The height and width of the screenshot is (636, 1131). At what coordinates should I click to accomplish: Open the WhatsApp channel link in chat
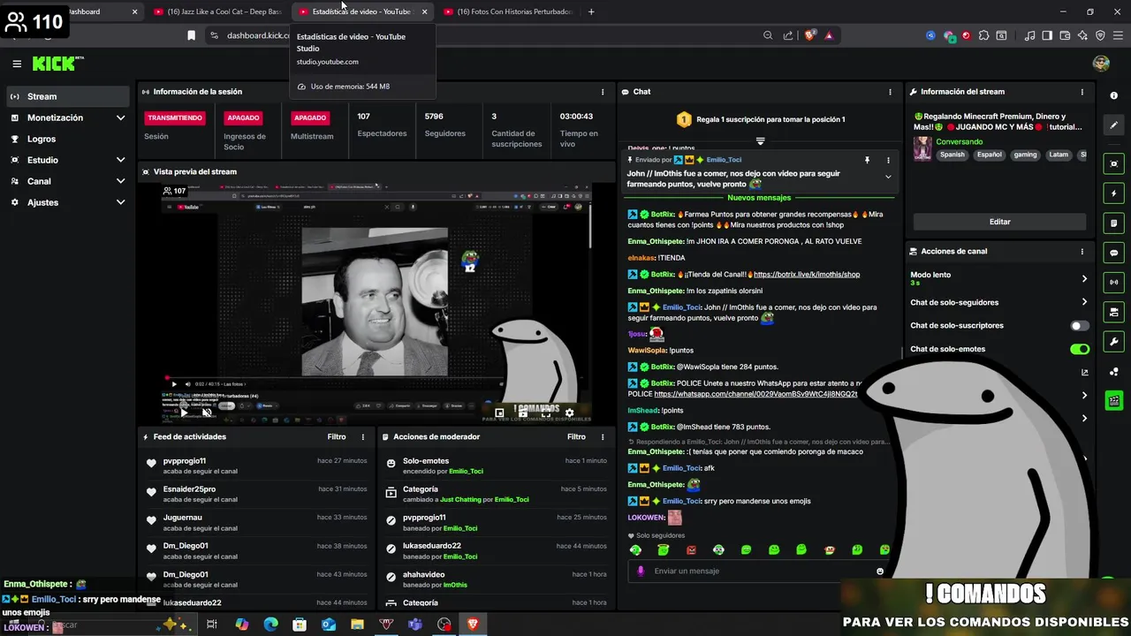pos(755,394)
